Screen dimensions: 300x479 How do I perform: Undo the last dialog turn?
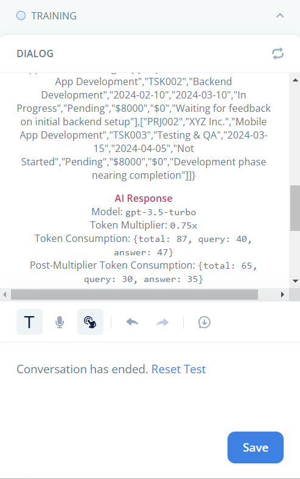pos(133,322)
